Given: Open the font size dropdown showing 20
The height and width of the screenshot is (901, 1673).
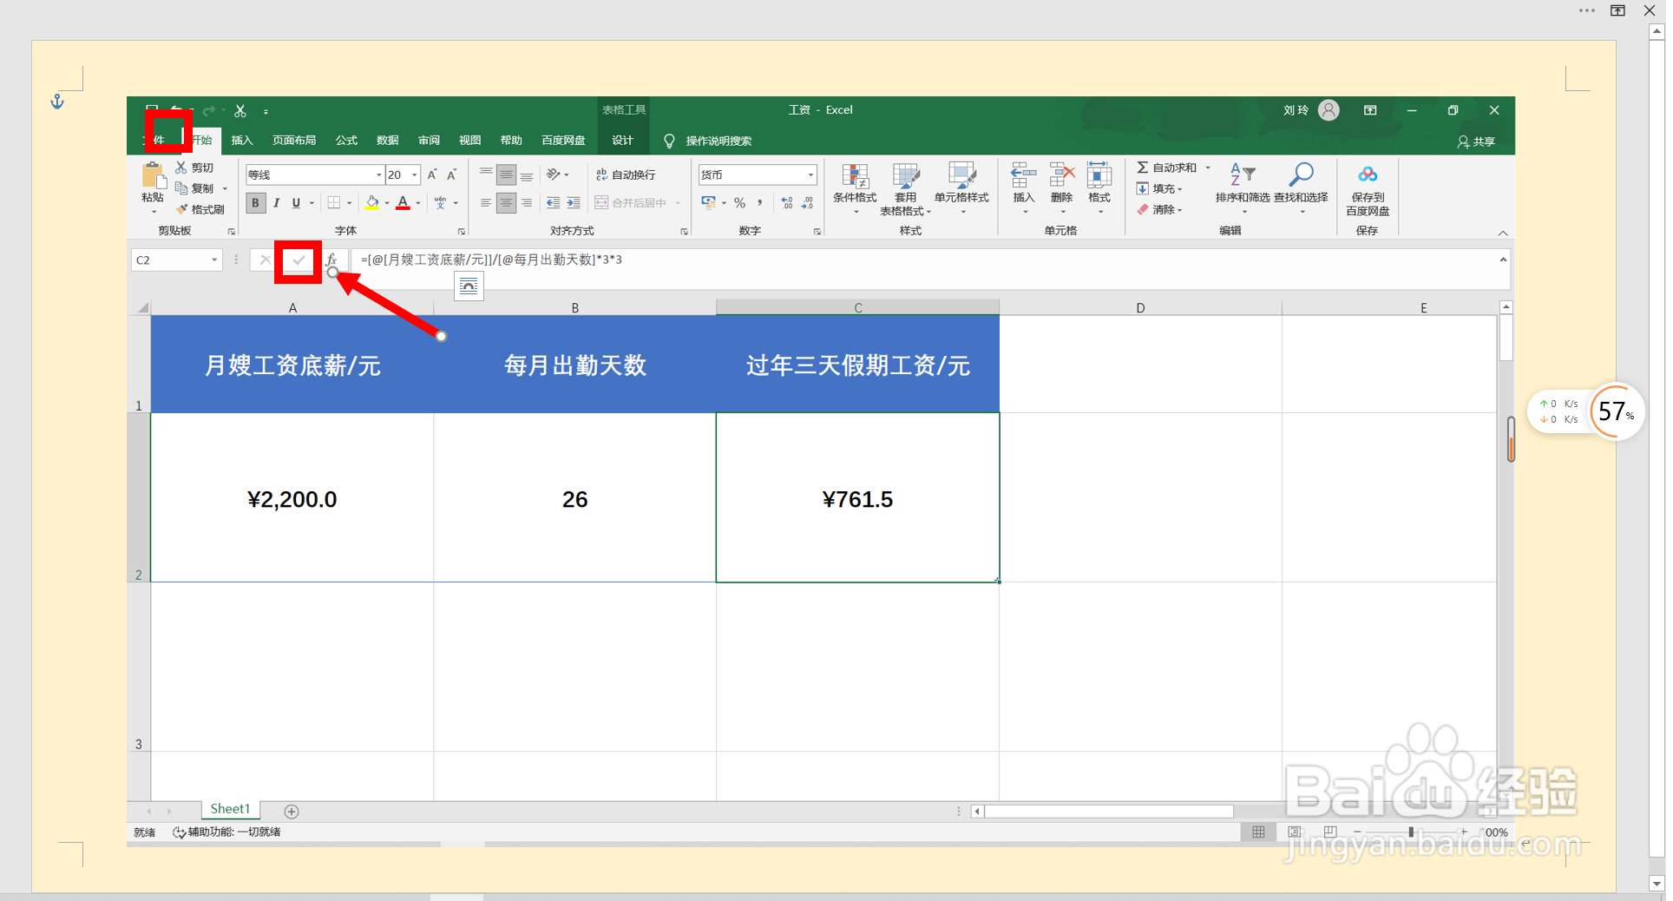Looking at the screenshot, I should pos(415,174).
